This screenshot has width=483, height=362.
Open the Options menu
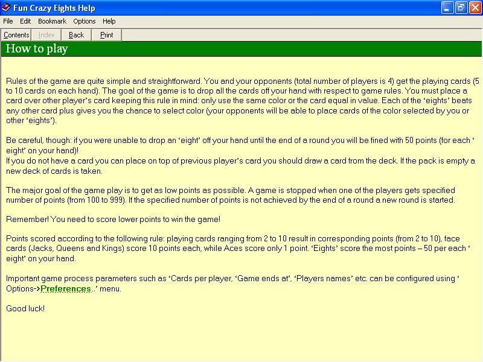point(85,21)
